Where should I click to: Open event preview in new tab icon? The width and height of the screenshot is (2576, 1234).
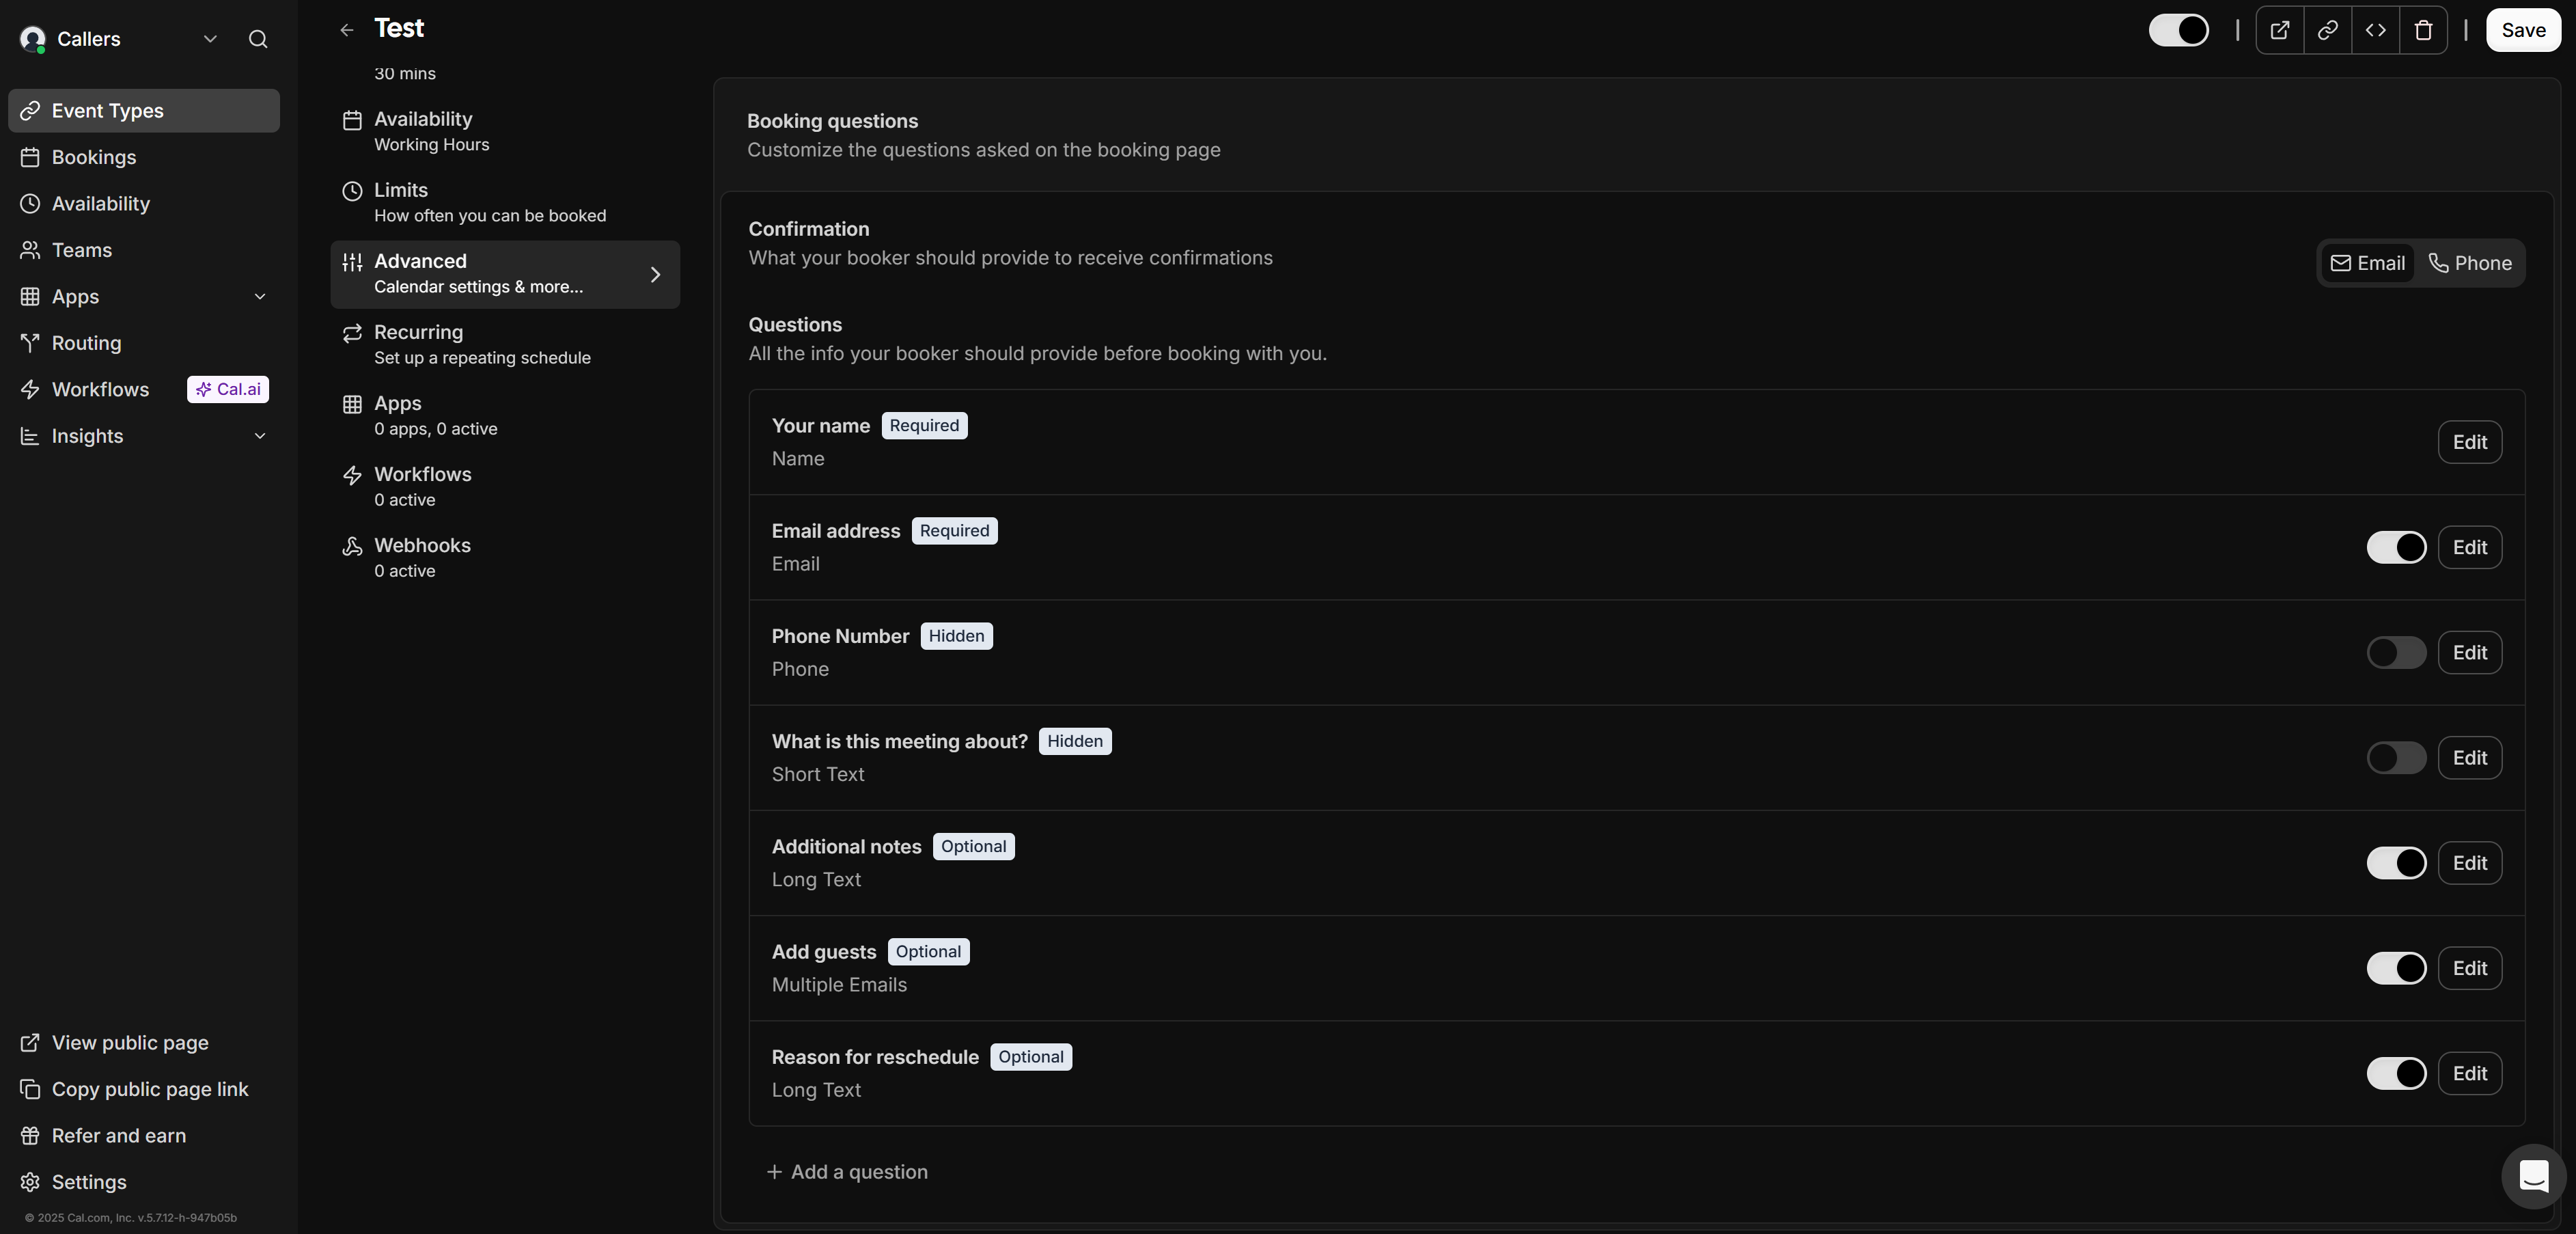coord(2280,30)
